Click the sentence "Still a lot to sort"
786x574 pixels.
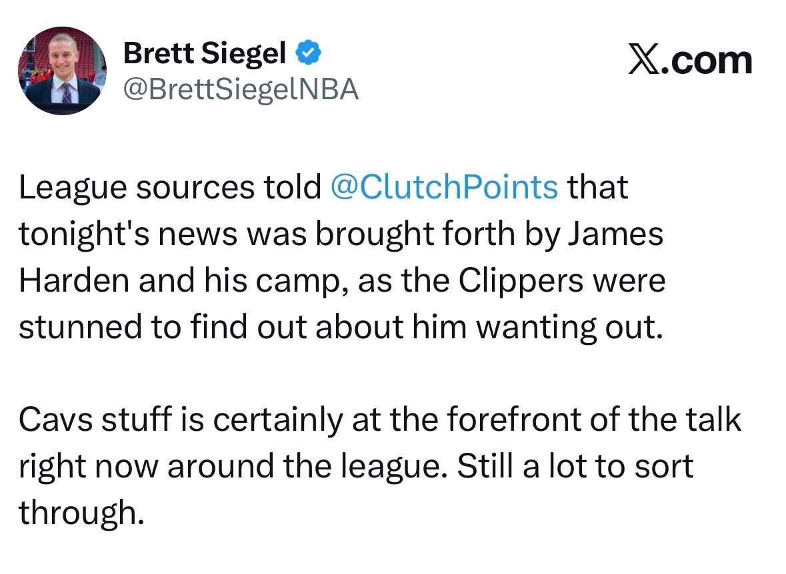(x=575, y=467)
